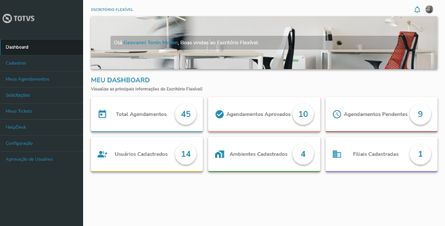
Task: Open Meus Tickets menu item
Action: click(41, 111)
